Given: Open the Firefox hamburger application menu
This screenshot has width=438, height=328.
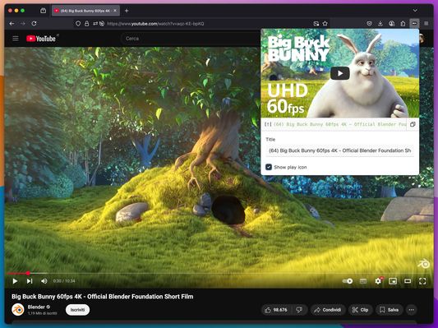Looking at the screenshot, I should pos(426,24).
